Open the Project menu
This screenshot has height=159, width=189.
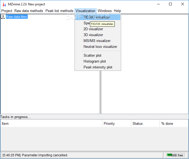(x=7, y=11)
